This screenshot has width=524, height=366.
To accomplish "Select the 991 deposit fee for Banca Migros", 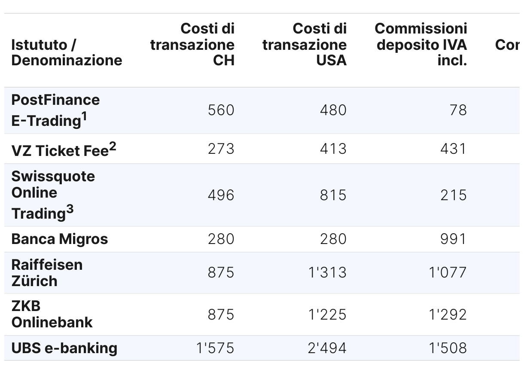I will 454,239.
